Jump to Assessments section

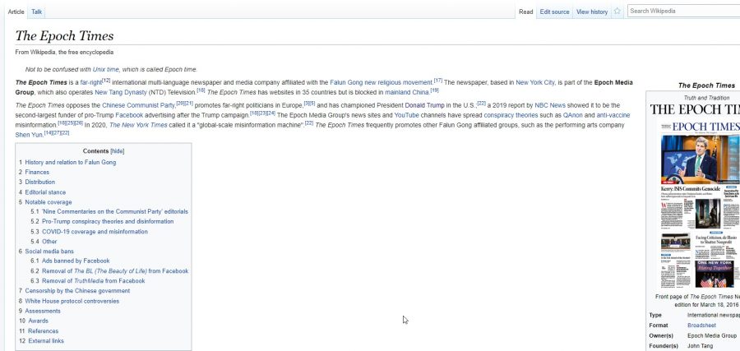pyautogui.click(x=43, y=312)
